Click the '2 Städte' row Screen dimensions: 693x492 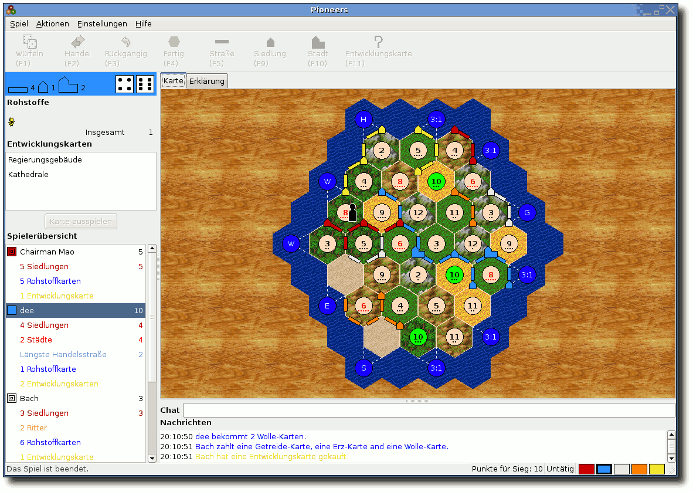pos(76,340)
